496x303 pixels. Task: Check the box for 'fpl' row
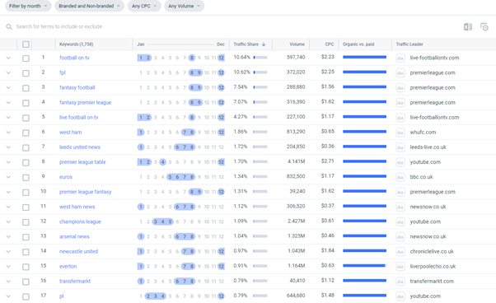(x=26, y=73)
